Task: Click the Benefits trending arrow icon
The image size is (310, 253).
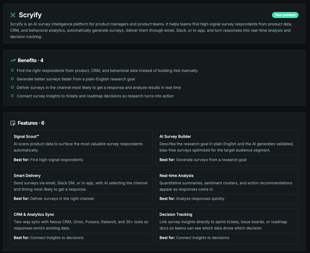Action: (13, 60)
